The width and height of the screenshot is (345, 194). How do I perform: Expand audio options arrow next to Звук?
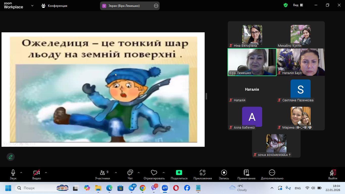(21, 173)
